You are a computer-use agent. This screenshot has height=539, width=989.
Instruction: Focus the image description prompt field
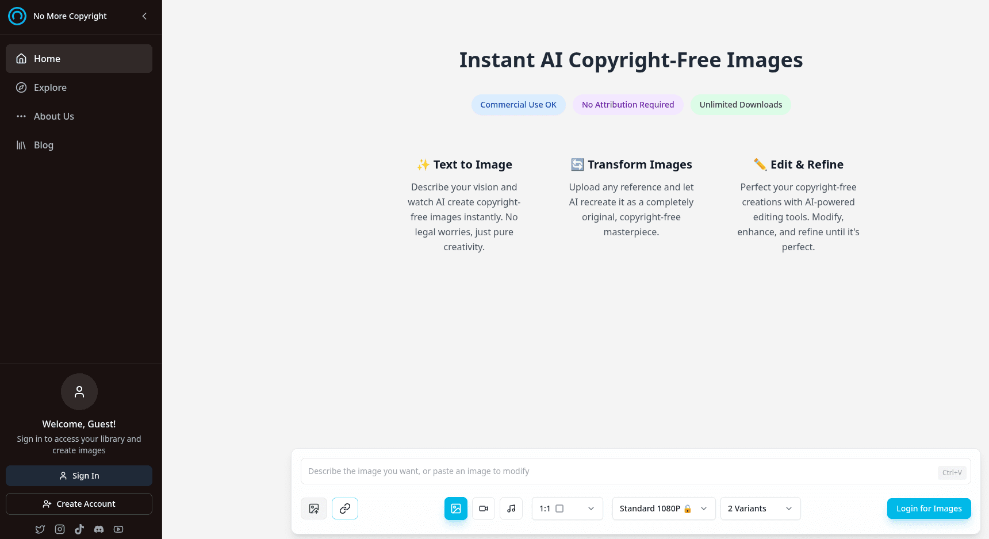pos(618,471)
